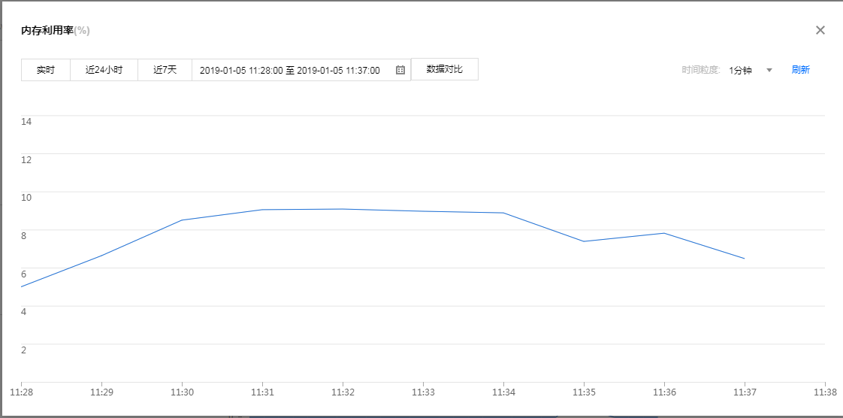Switch to the 实时 time range

(46, 70)
